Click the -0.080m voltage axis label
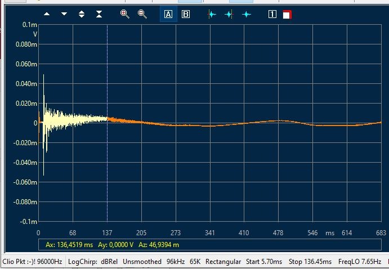This screenshot has width=389, height=269. 25,202
